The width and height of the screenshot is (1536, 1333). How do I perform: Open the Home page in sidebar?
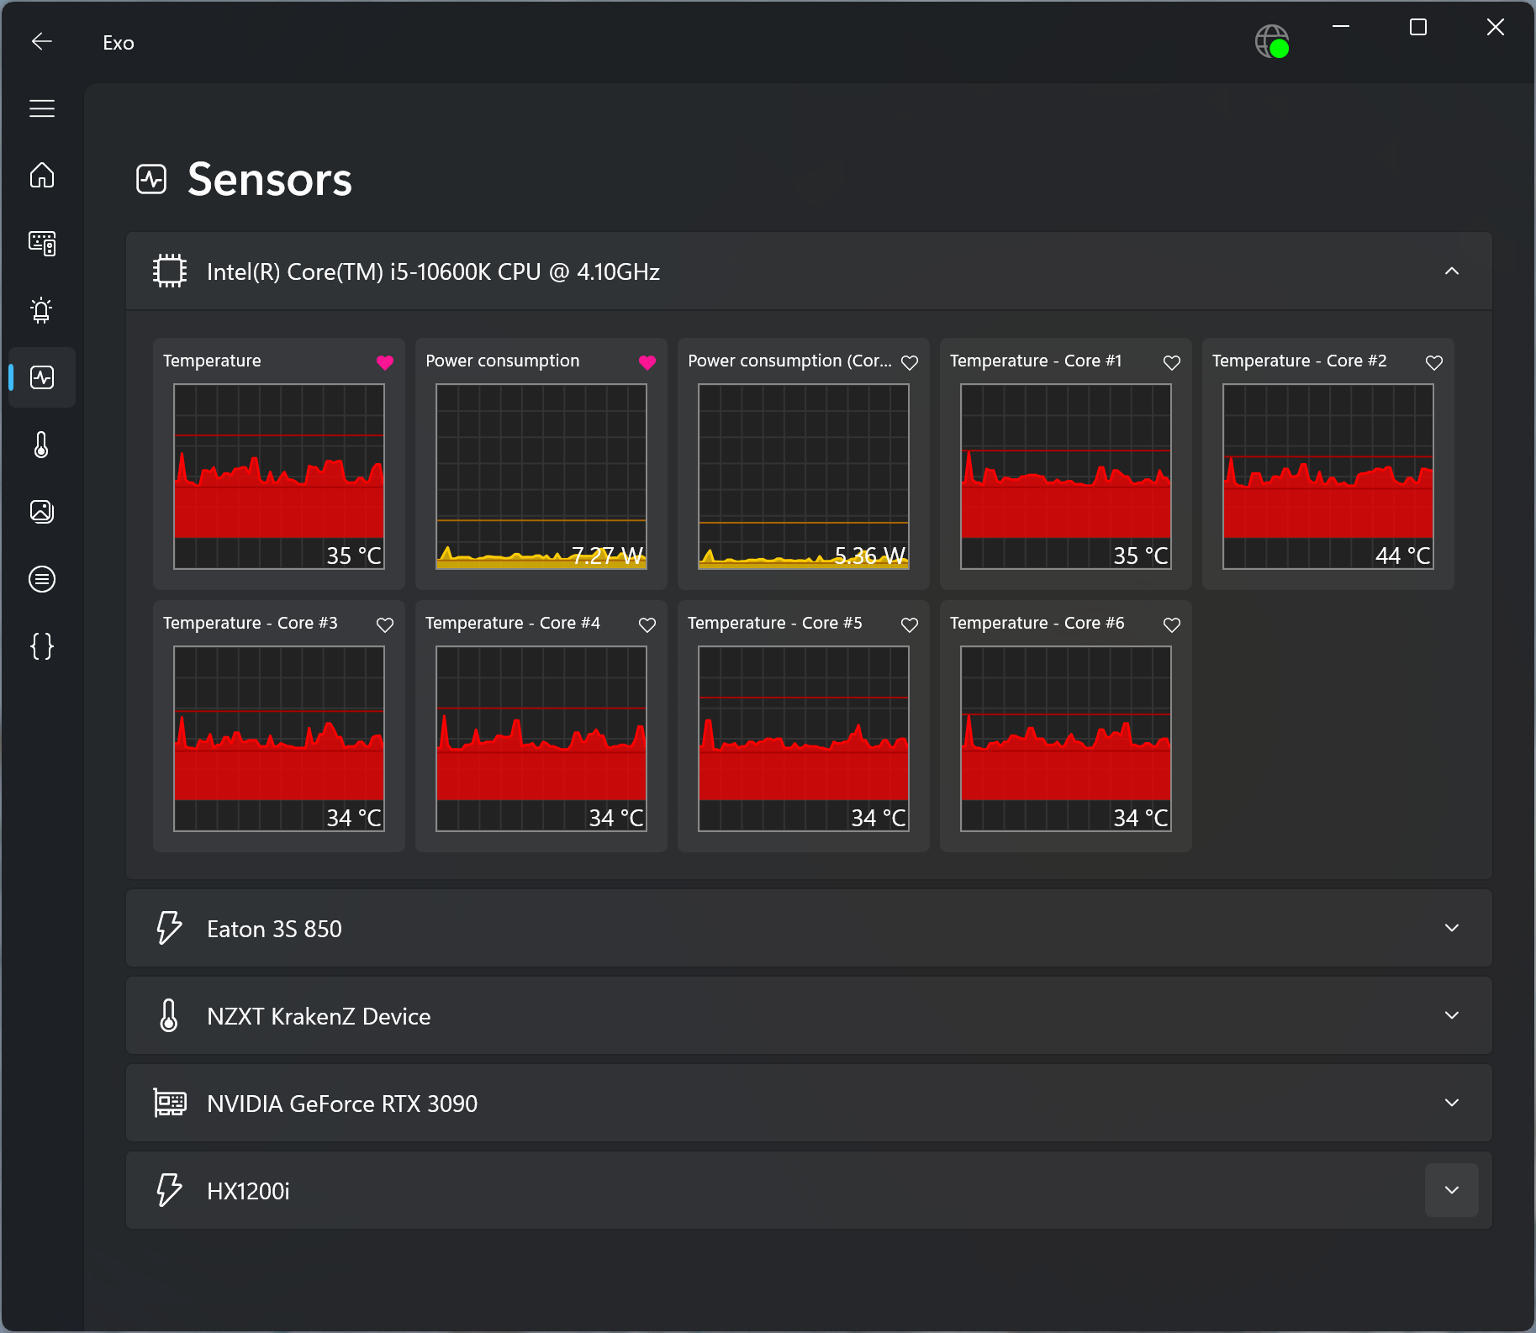pos(42,176)
